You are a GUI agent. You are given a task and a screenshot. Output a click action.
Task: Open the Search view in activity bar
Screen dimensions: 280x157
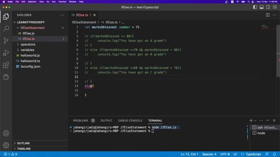(x=6, y=28)
